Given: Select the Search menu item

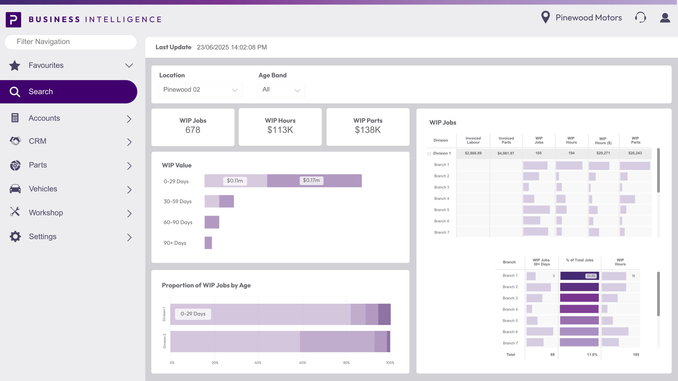Looking at the screenshot, I should tap(68, 92).
